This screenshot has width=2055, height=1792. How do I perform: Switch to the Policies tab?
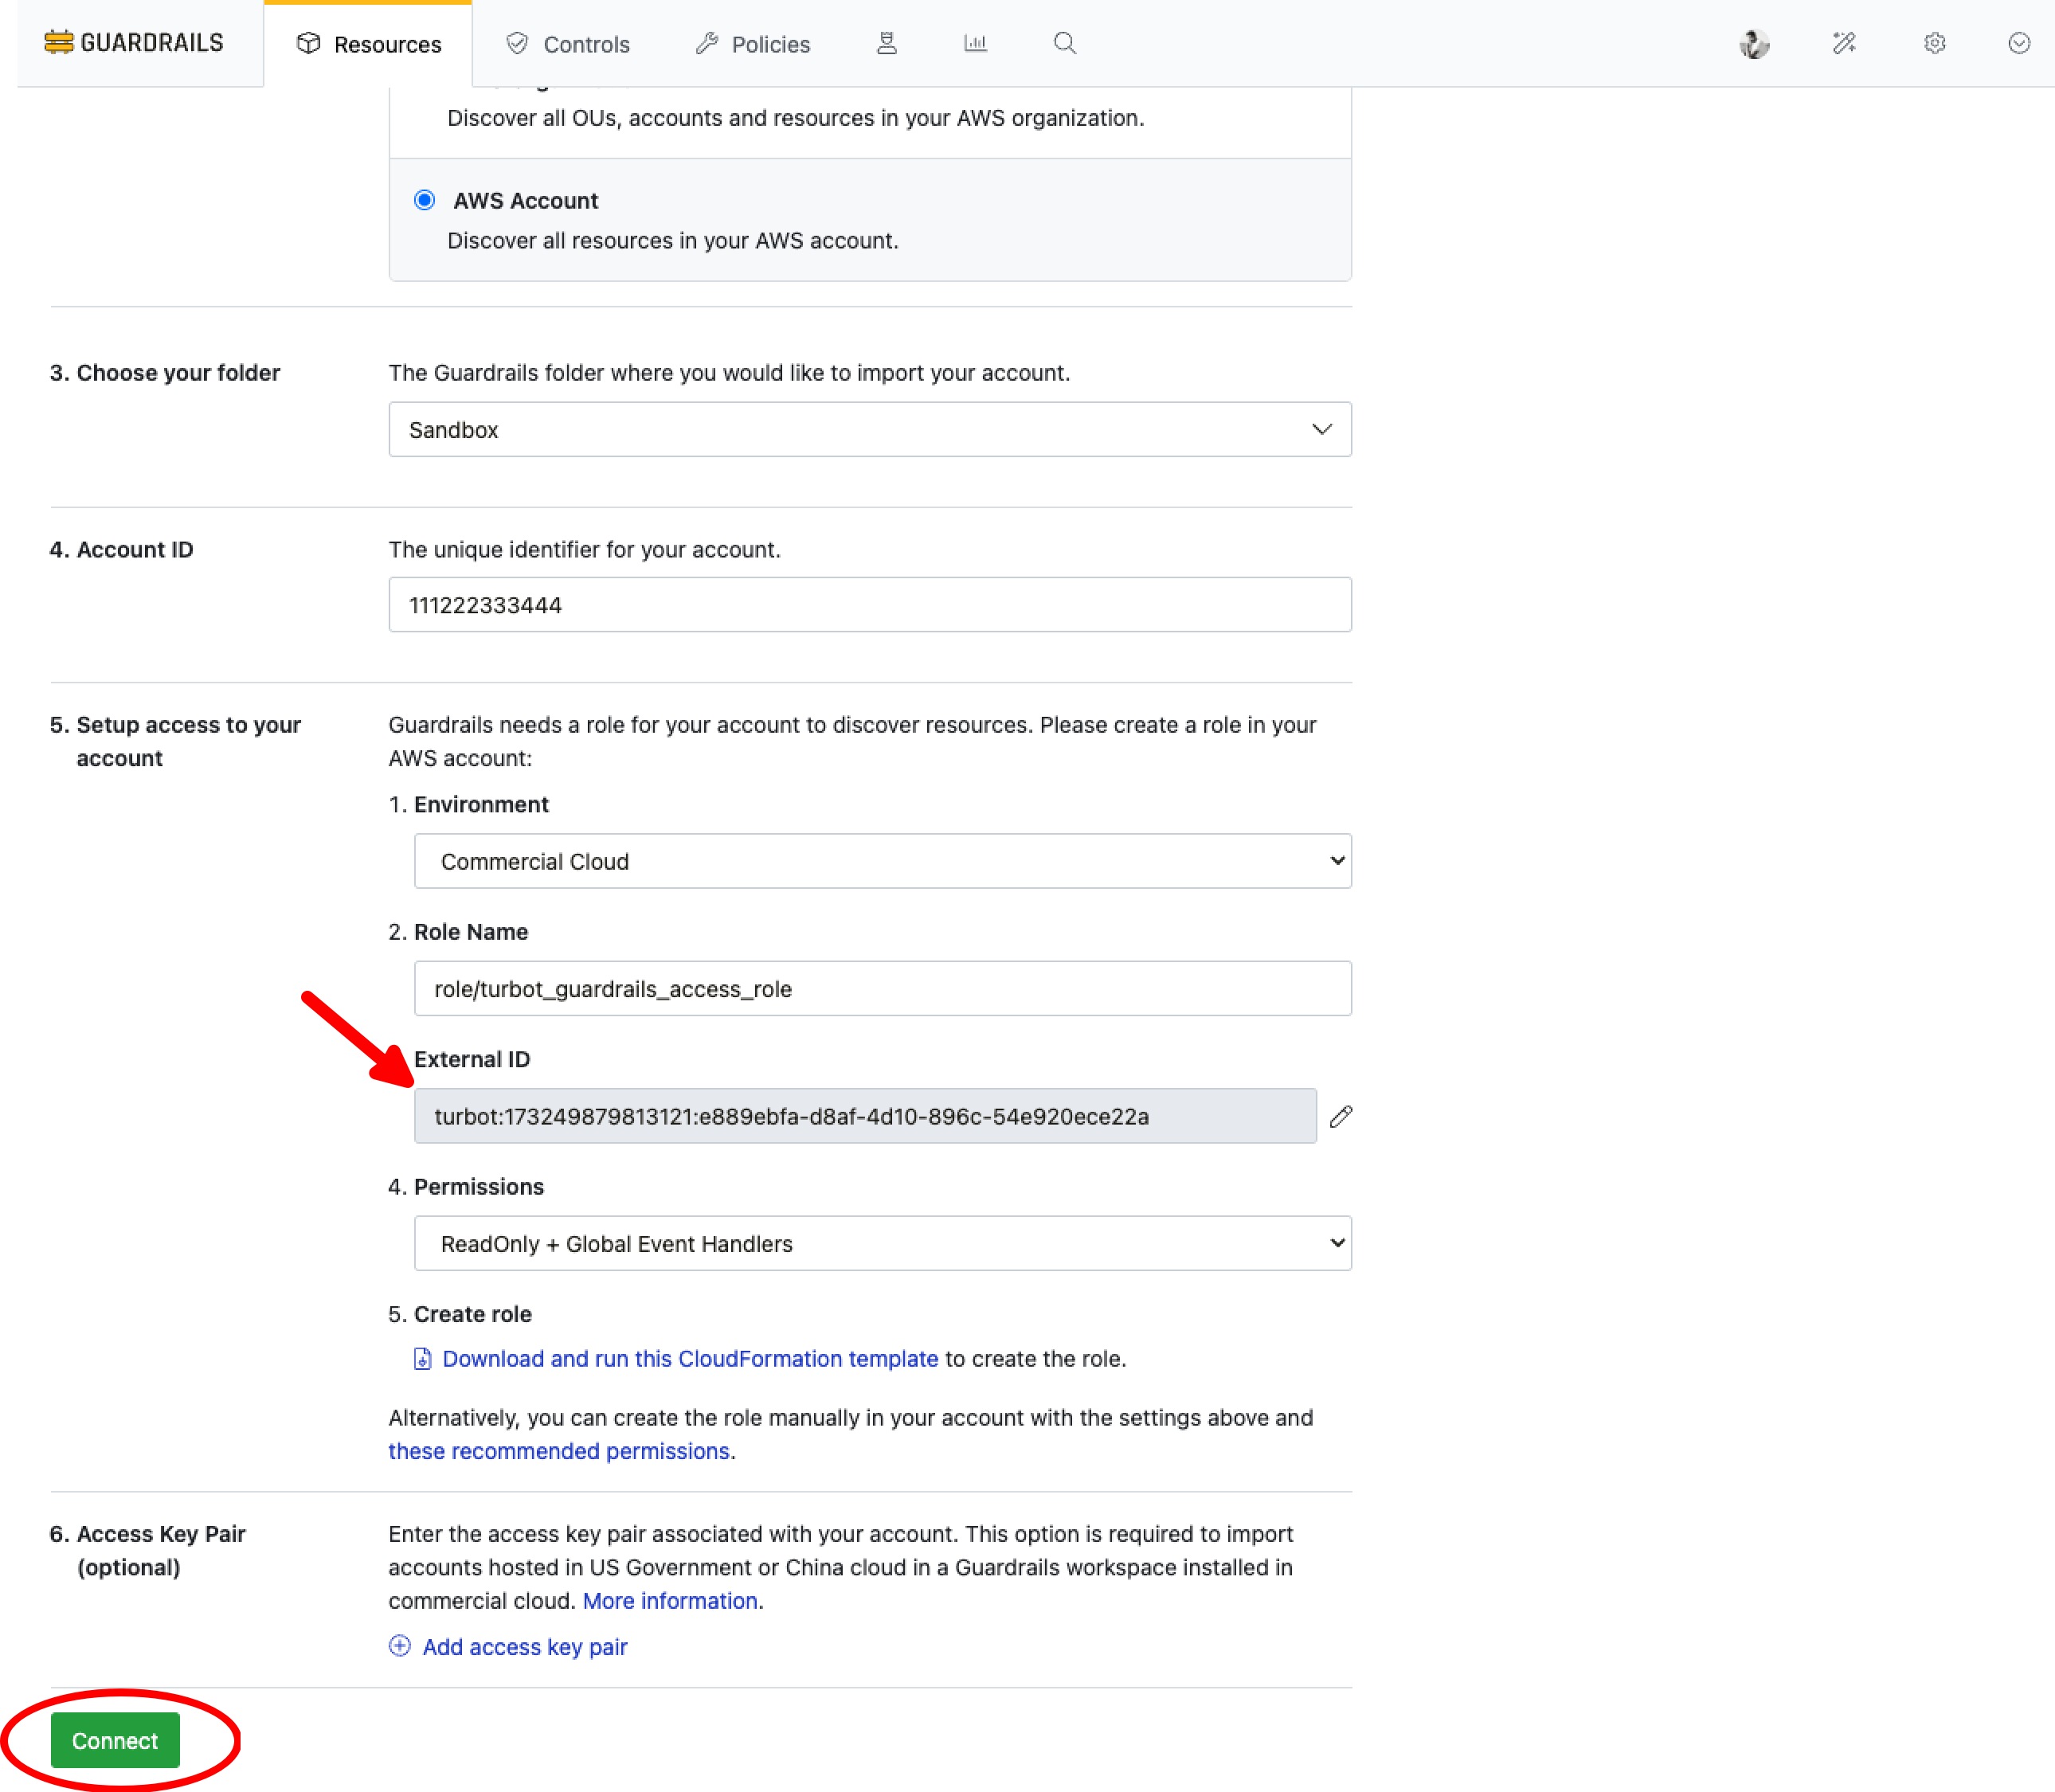click(x=752, y=44)
